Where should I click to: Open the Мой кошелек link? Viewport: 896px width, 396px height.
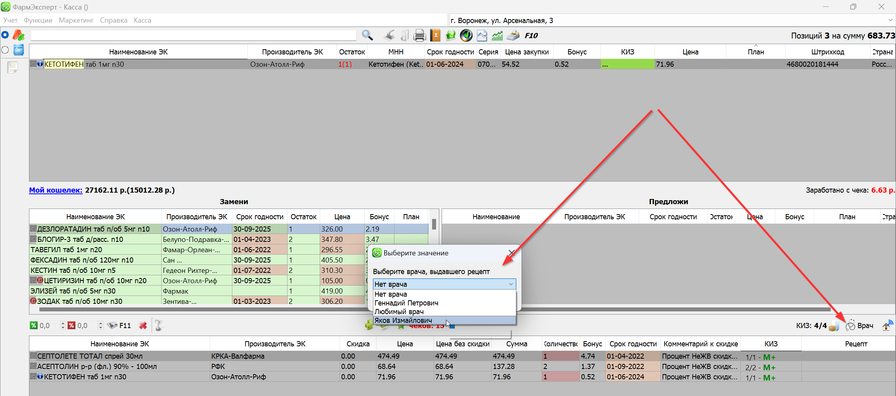(x=56, y=190)
